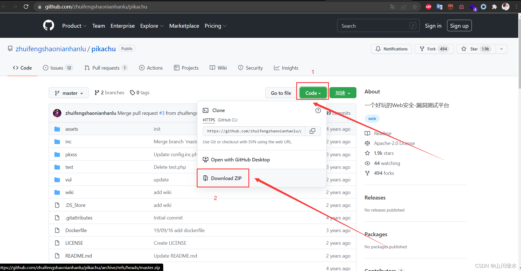Open the 0 tags link
The height and width of the screenshot is (271, 521).
point(140,93)
